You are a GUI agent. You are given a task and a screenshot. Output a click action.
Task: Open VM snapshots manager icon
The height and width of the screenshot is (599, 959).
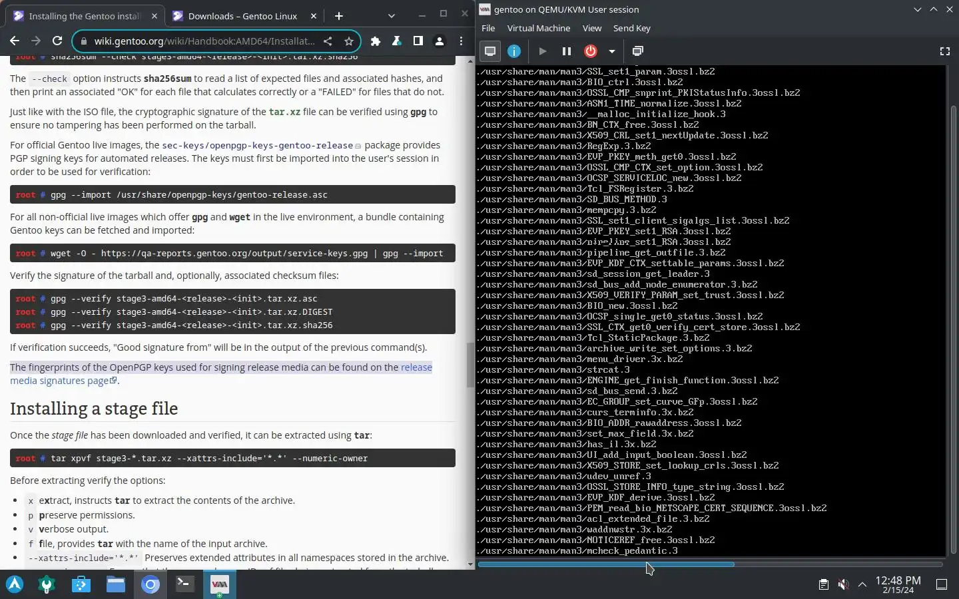click(637, 51)
